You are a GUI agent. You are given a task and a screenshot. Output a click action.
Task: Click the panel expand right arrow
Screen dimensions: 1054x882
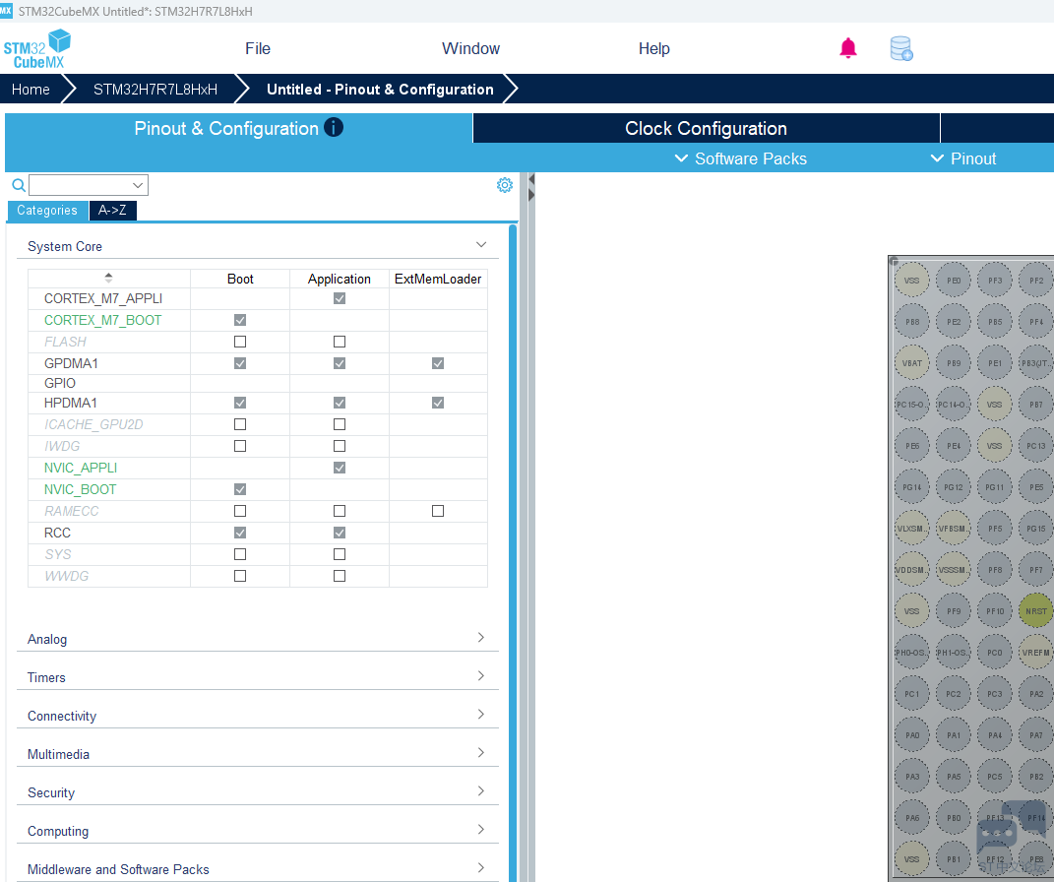(531, 195)
